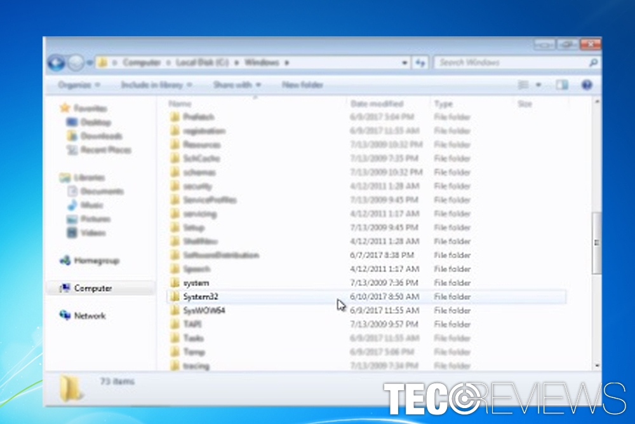Open the recent locations dropdown beside Forward
The height and width of the screenshot is (424, 635).
89,62
